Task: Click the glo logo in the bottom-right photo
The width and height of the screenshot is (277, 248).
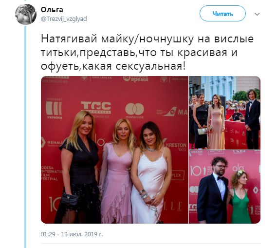Action: [238, 168]
